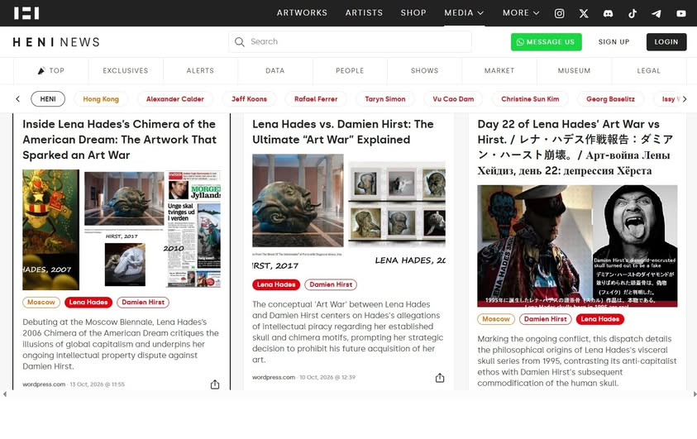
Task: Select the Vu Cao Dam topic chip
Action: (453, 99)
